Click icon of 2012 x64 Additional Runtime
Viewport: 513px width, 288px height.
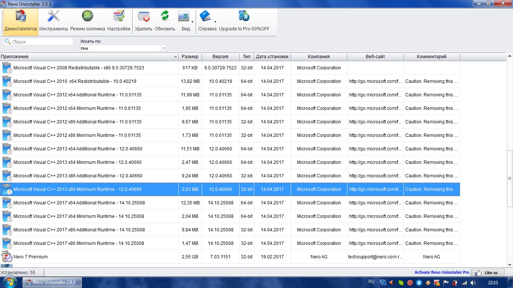click(x=7, y=95)
